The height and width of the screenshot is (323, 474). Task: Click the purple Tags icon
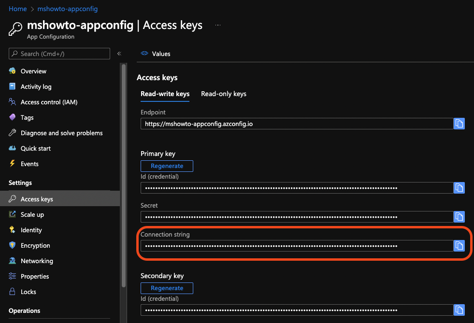pos(13,117)
